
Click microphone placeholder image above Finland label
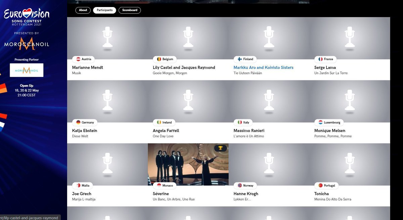pos(269,38)
